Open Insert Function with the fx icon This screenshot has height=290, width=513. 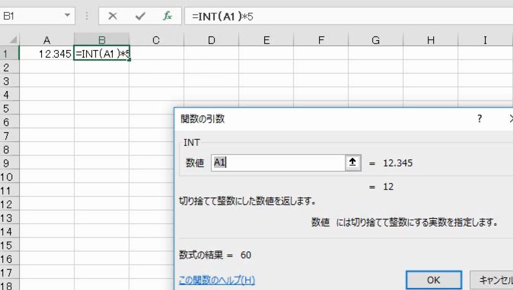click(x=167, y=15)
